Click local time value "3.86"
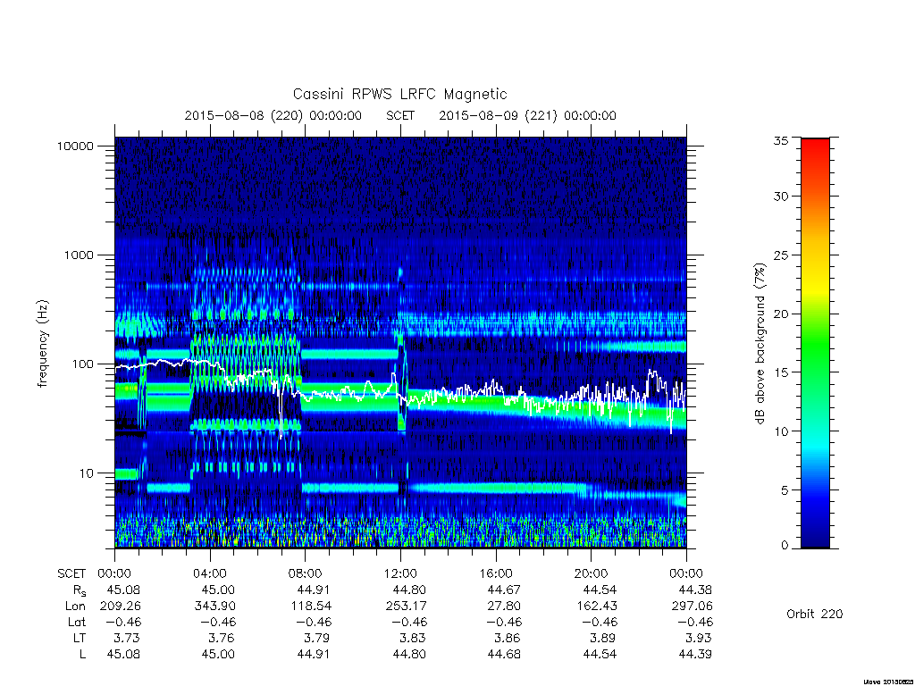This screenshot has width=915, height=686. coord(508,638)
